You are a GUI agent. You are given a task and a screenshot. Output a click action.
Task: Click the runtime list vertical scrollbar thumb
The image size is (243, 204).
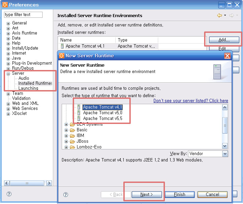(225, 125)
